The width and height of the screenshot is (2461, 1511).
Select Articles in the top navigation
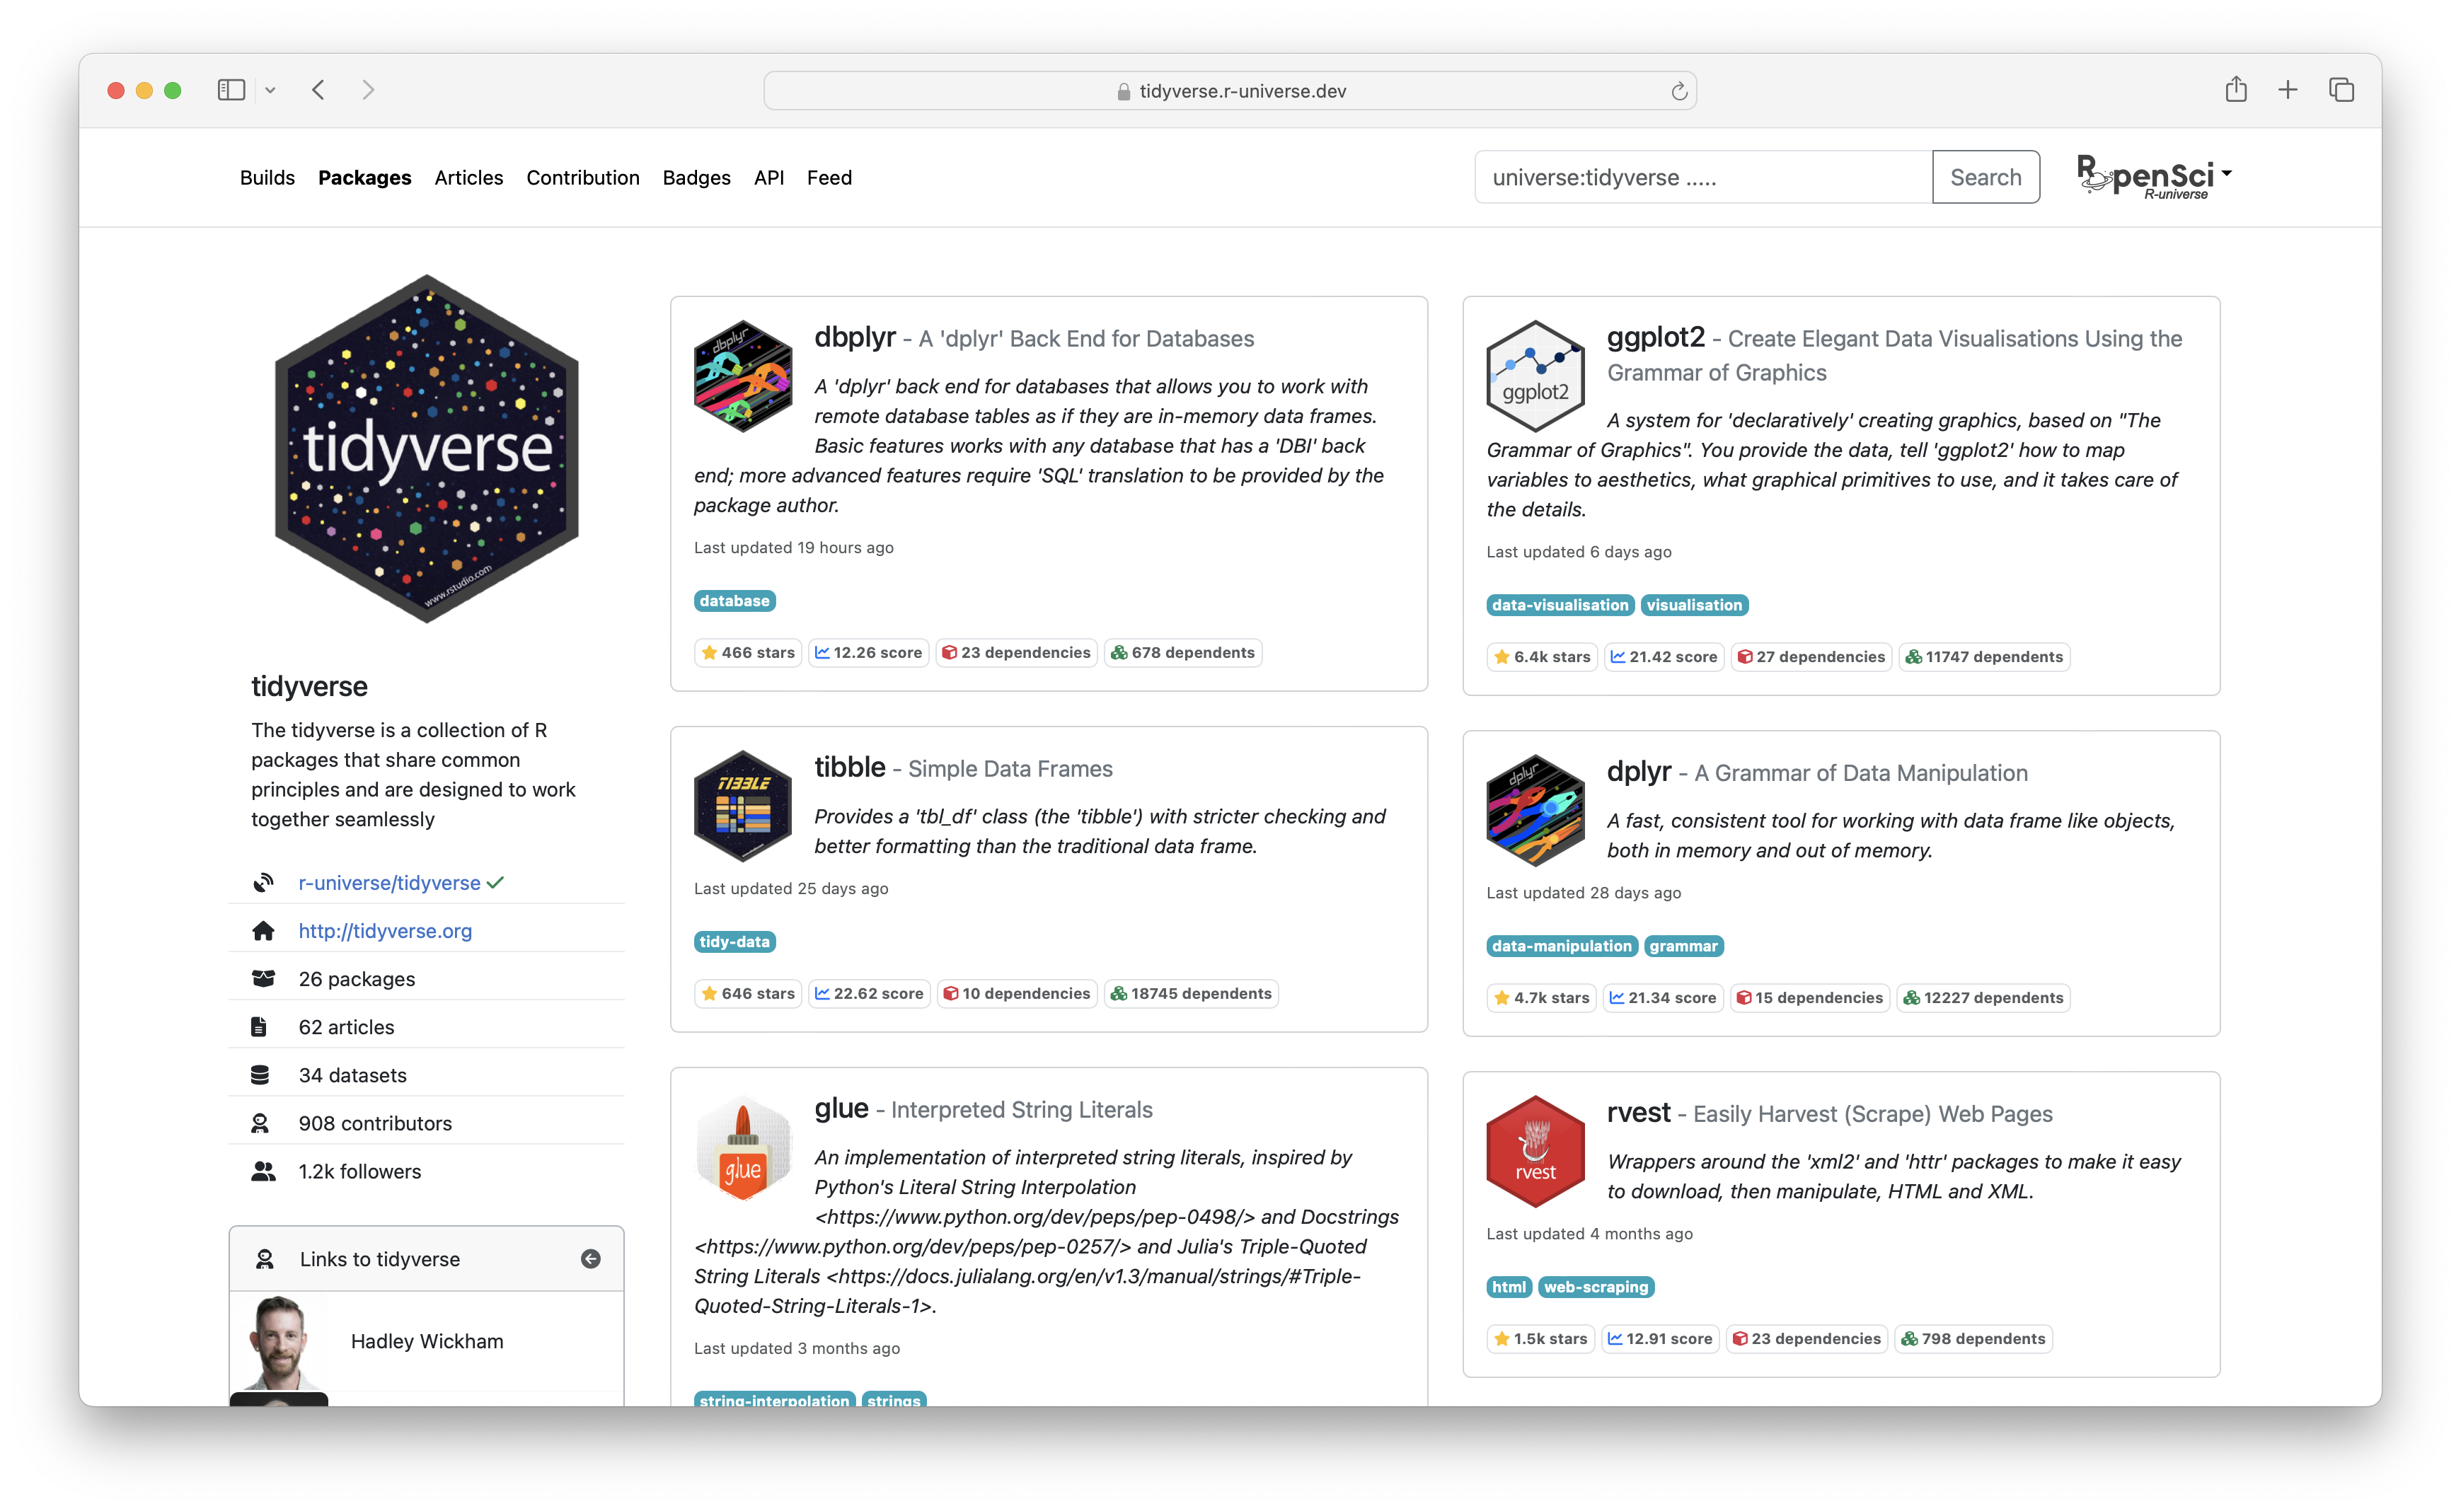(468, 177)
